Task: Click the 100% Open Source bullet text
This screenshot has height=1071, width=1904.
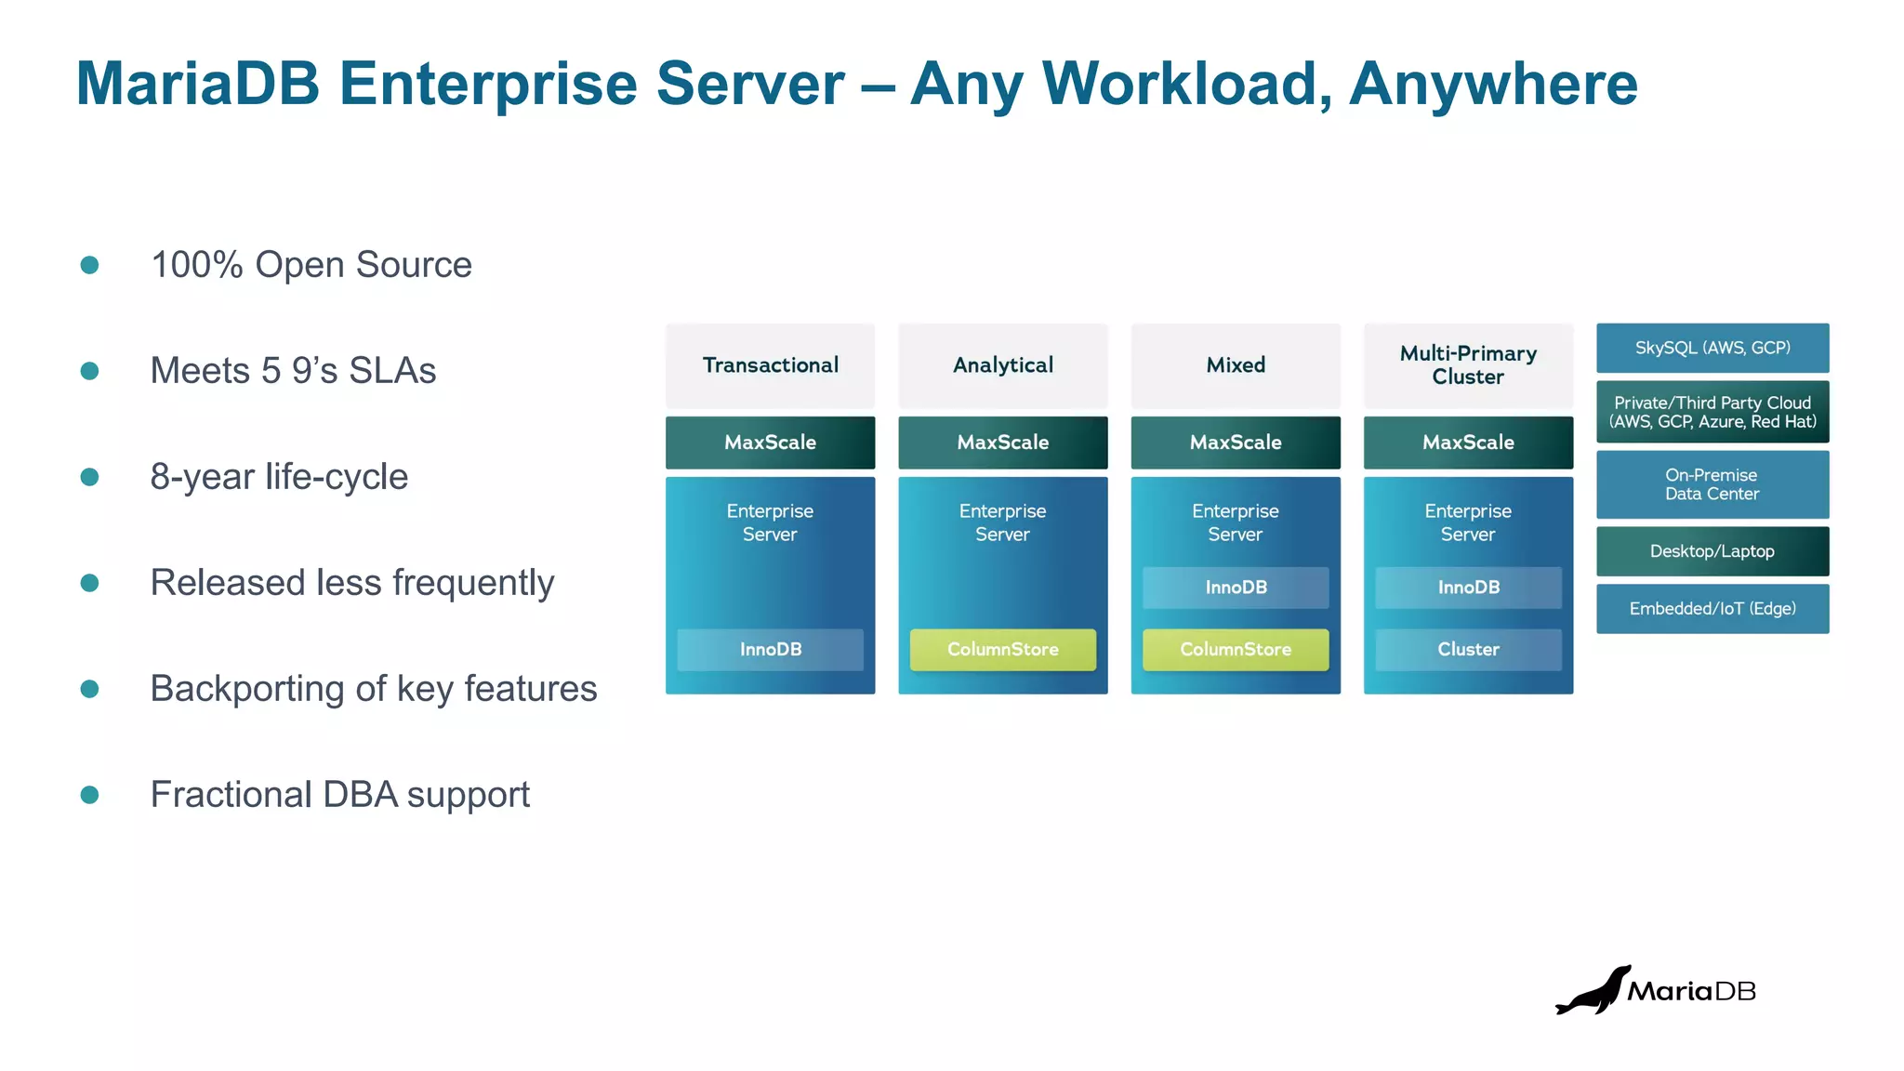Action: click(x=311, y=265)
